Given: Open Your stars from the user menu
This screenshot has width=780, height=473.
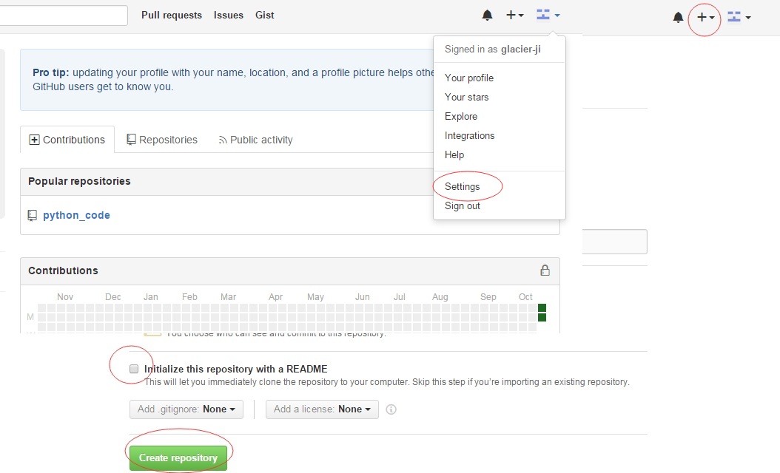Looking at the screenshot, I should (x=466, y=97).
